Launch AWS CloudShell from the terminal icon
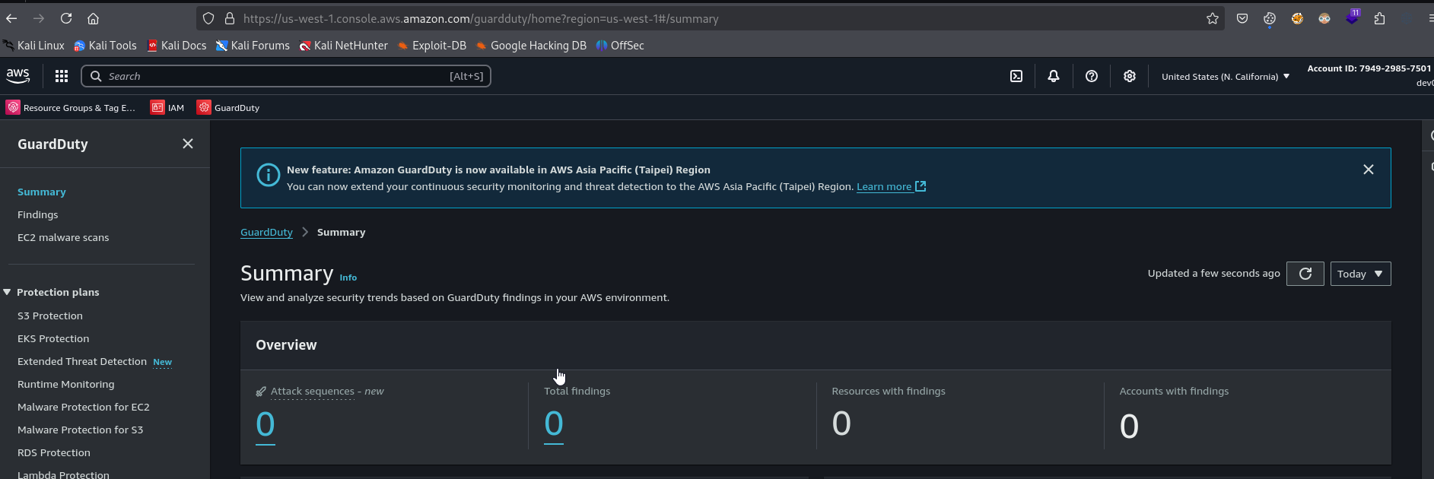 pos(1016,76)
